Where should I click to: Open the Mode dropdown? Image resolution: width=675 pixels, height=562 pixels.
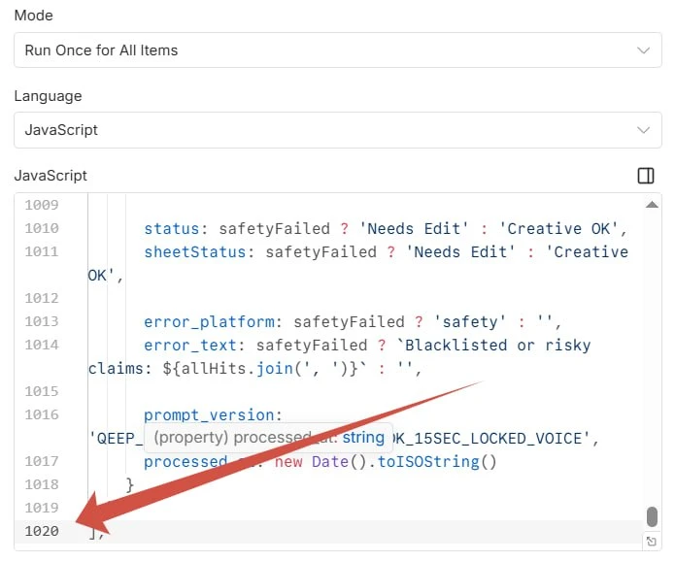pos(338,50)
